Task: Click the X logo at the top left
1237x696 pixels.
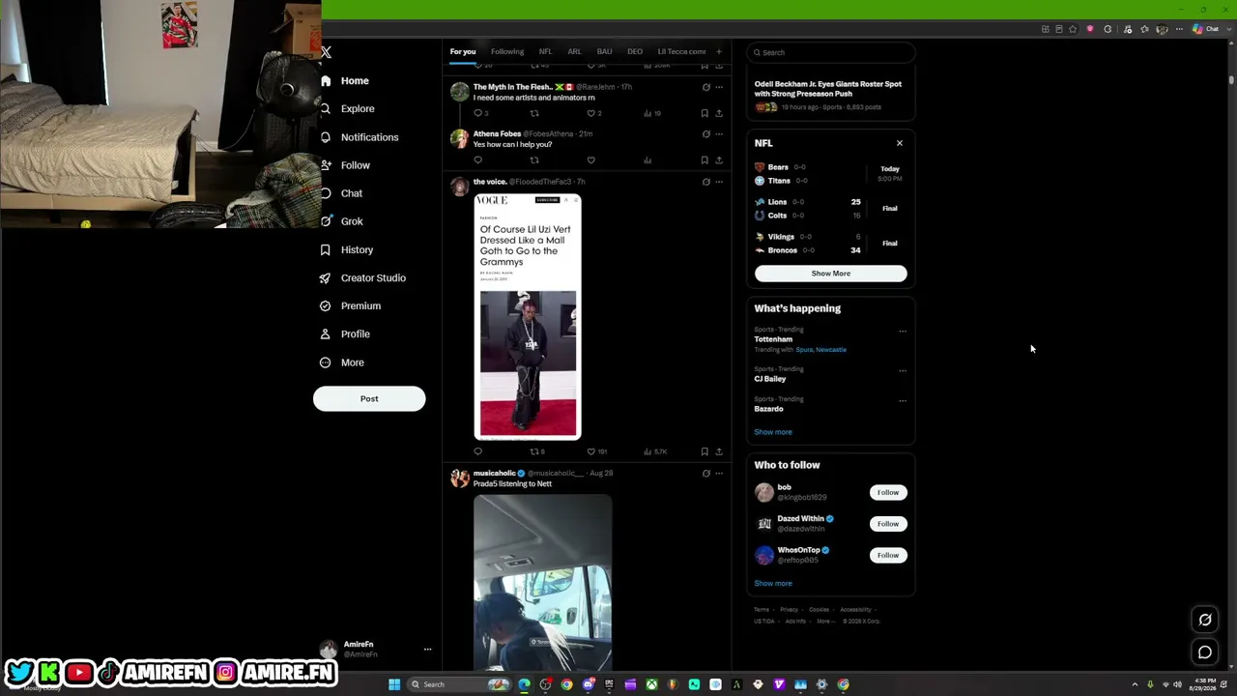Action: tap(327, 52)
